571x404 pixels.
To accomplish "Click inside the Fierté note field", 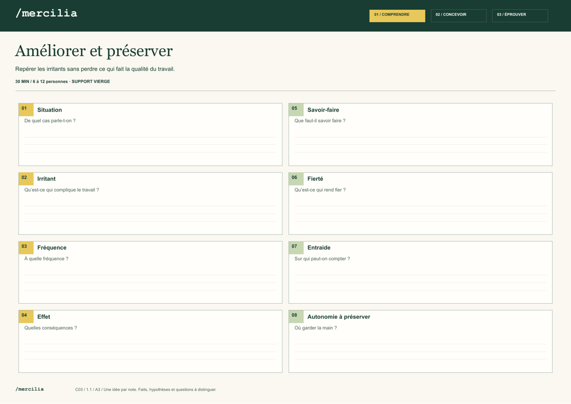I will point(420,214).
